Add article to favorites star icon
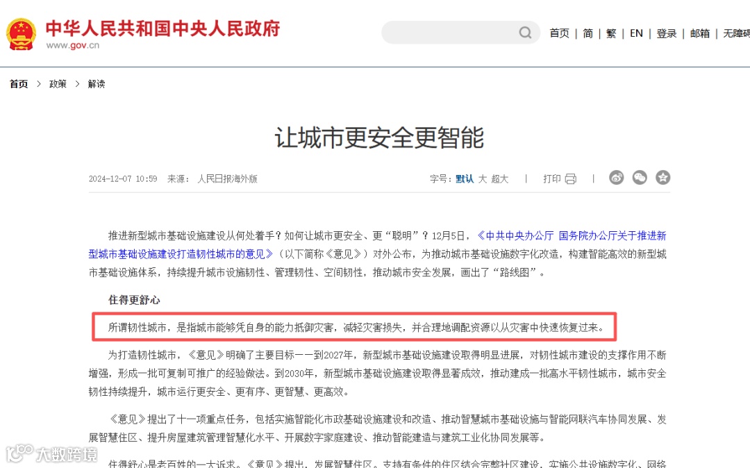The width and height of the screenshot is (750, 468). [662, 178]
